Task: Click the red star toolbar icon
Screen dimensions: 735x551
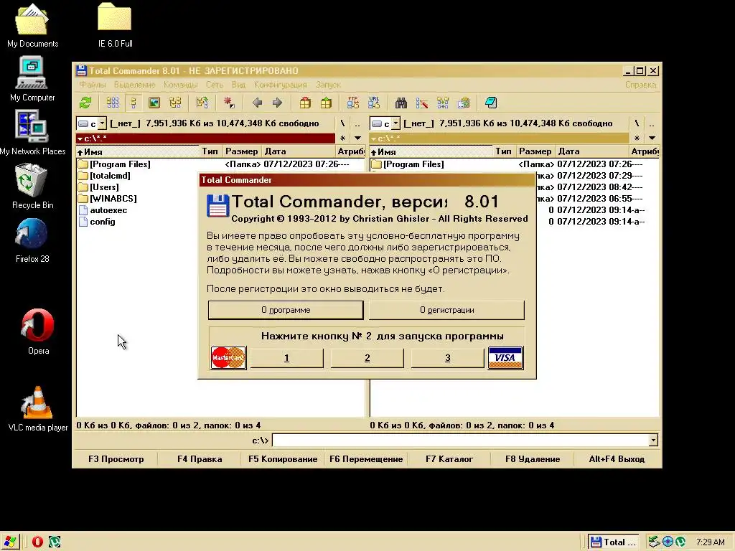Action: [x=229, y=103]
